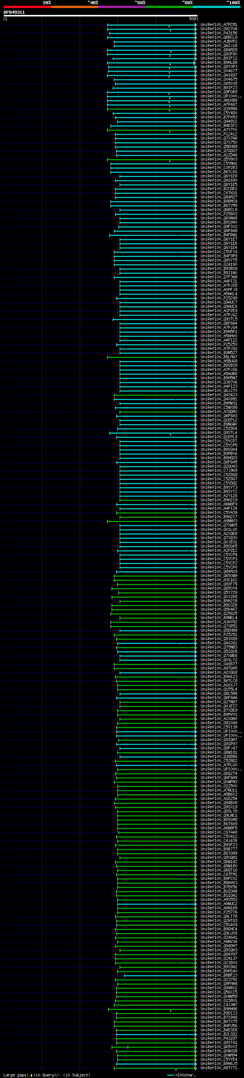Click the short cyan alignment bar of UniRef100_B8BF23
This screenshot has height=1078, width=244.
(x=161, y=976)
